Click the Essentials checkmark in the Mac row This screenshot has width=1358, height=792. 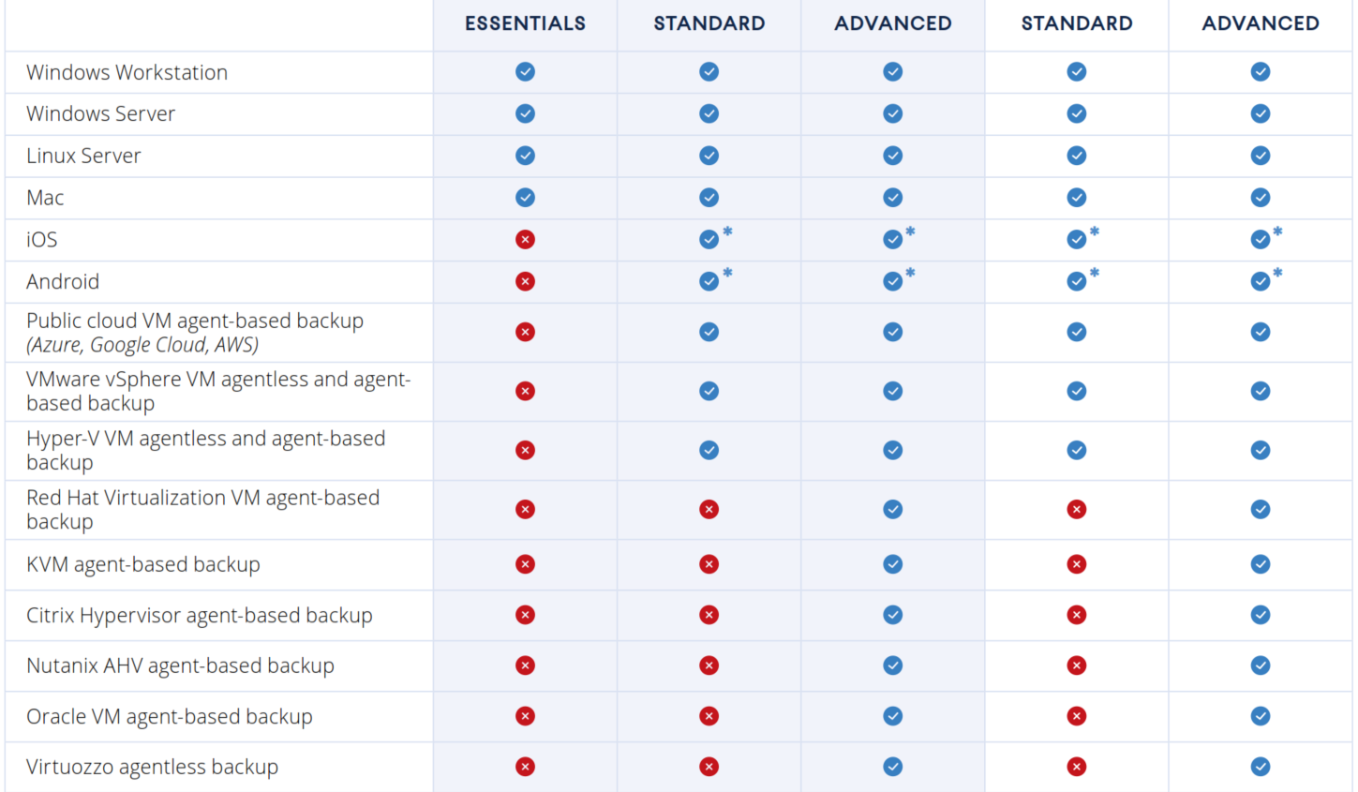pyautogui.click(x=525, y=198)
